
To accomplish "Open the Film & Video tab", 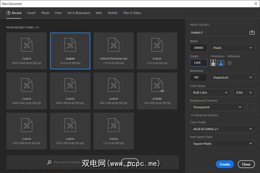I will (132, 13).
